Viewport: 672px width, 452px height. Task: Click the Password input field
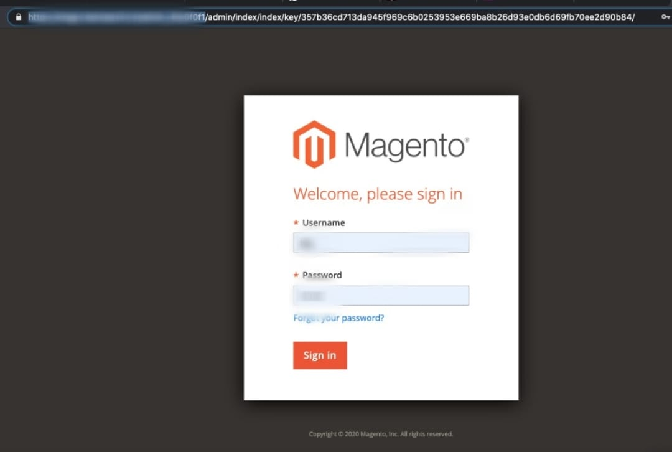pyautogui.click(x=381, y=296)
